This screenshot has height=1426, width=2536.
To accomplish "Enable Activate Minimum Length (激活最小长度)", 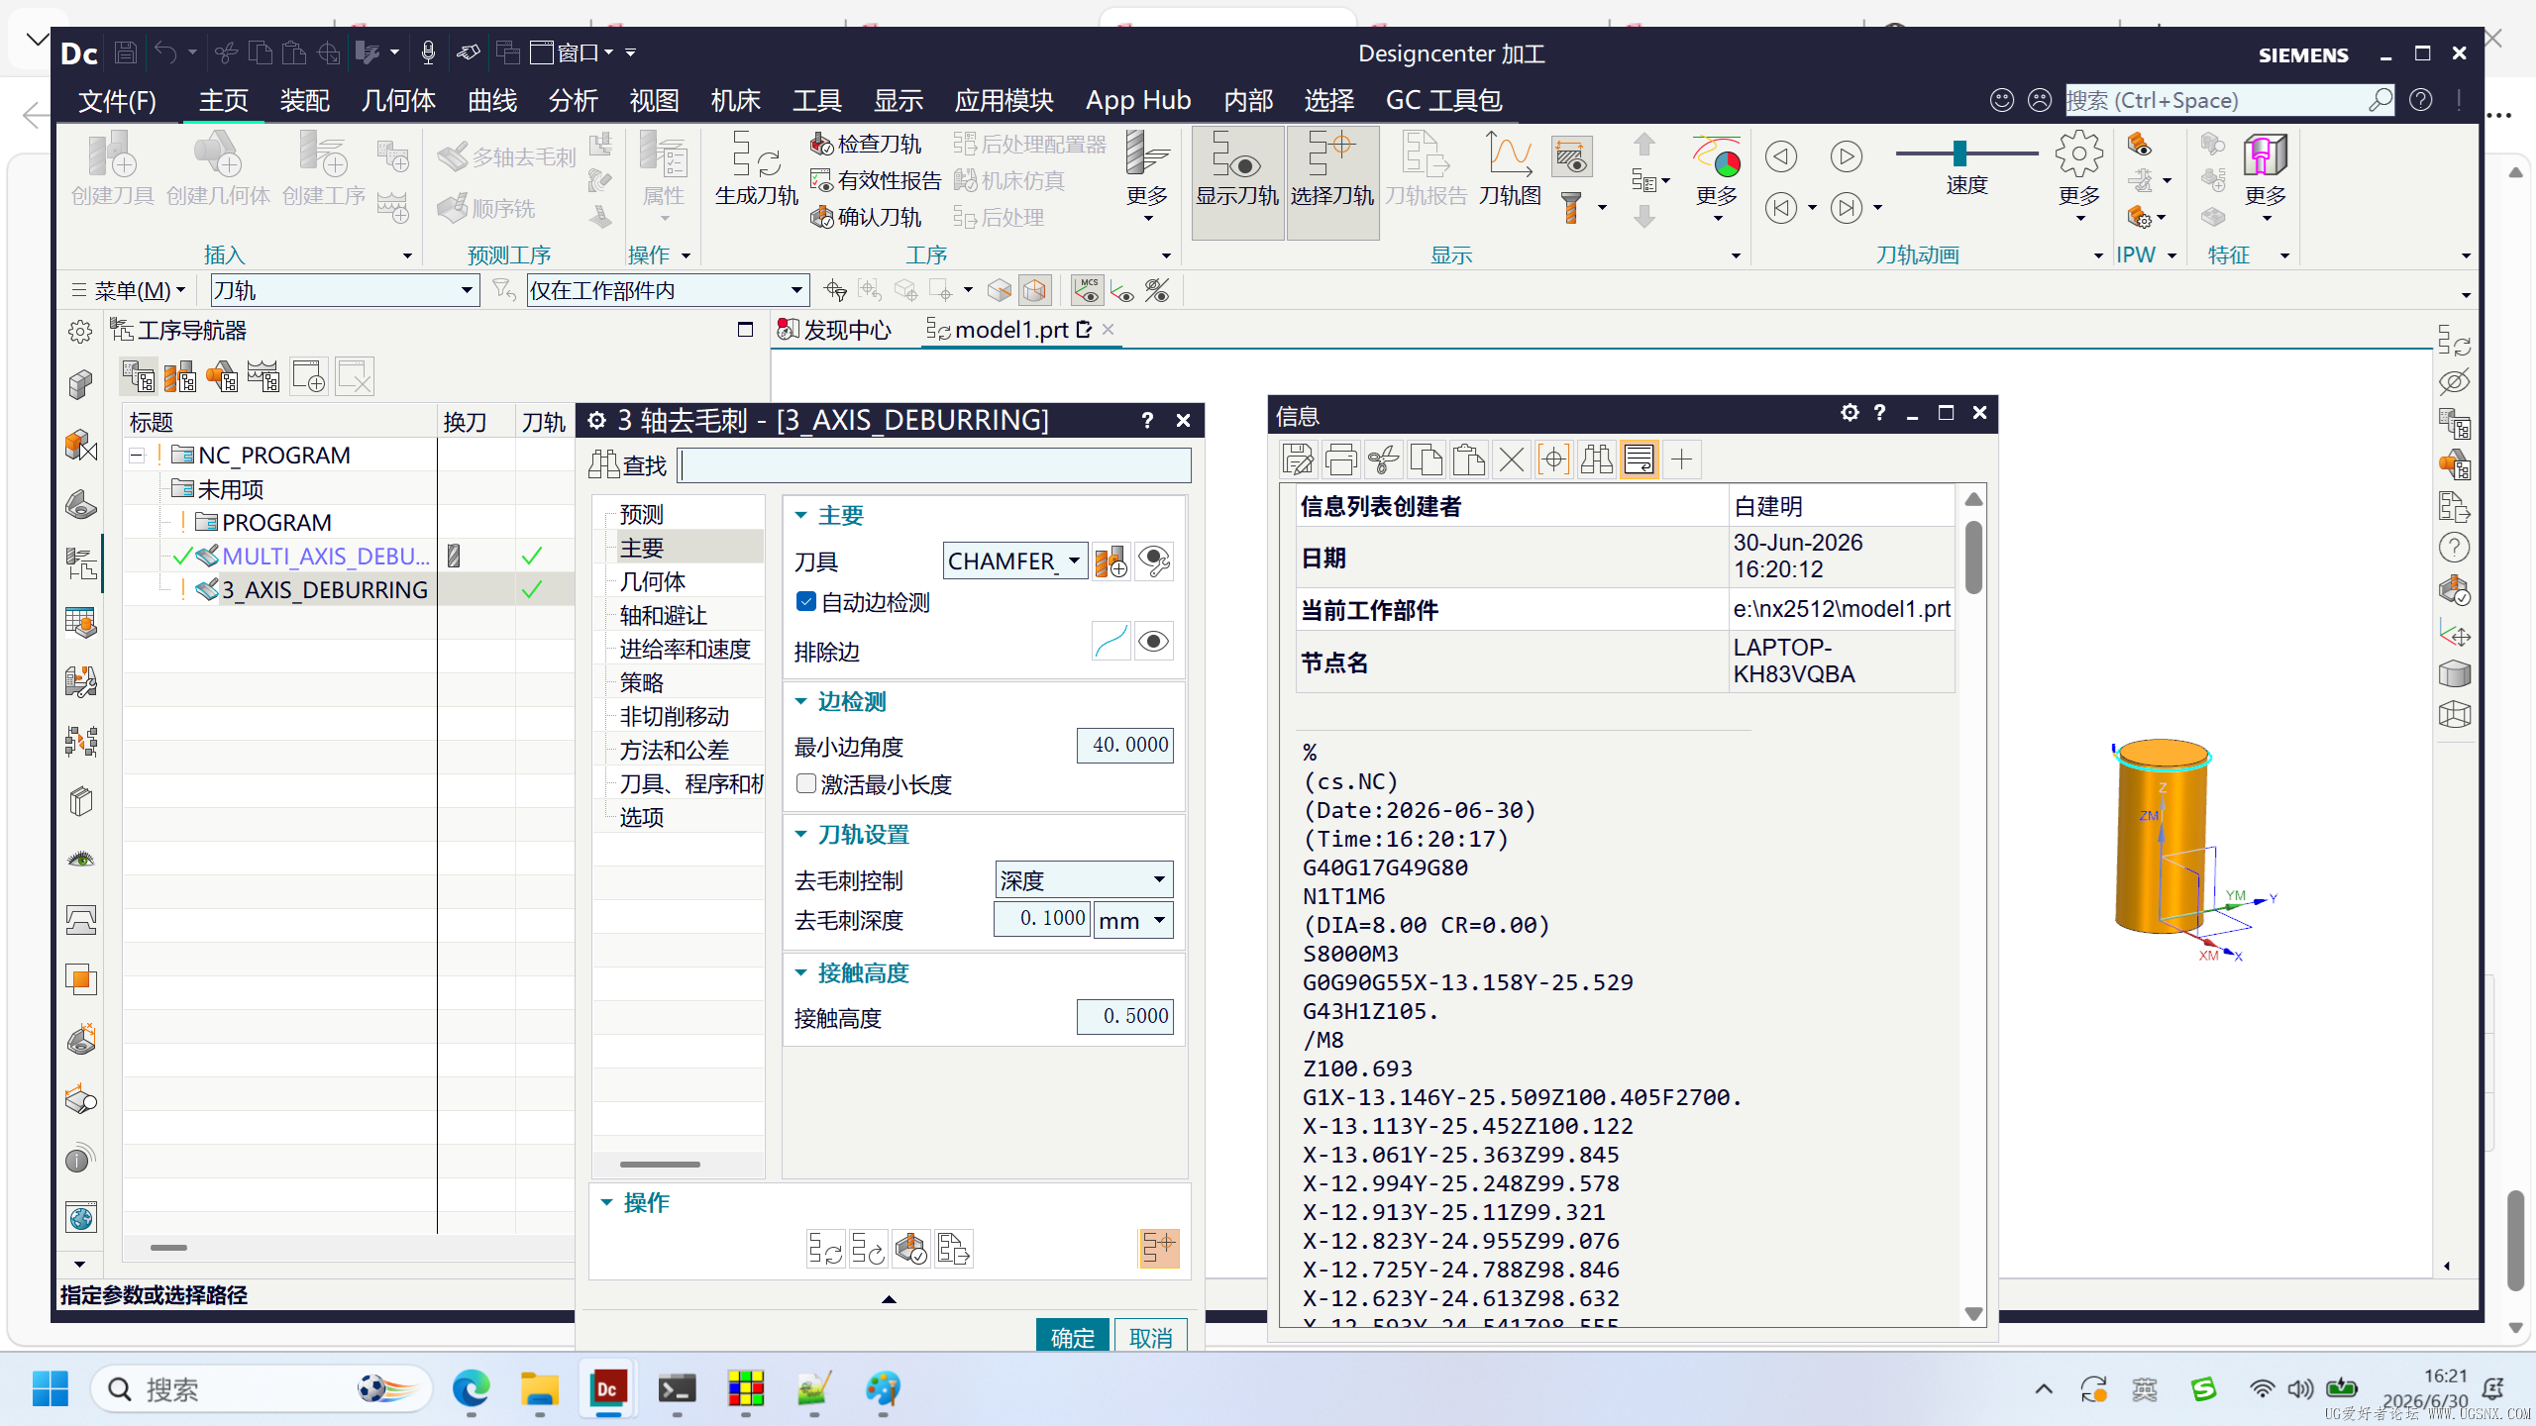I will [x=806, y=784].
